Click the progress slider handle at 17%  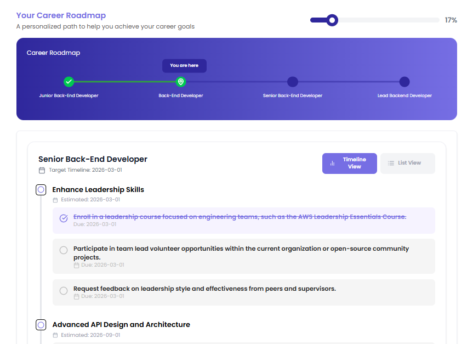pos(332,20)
